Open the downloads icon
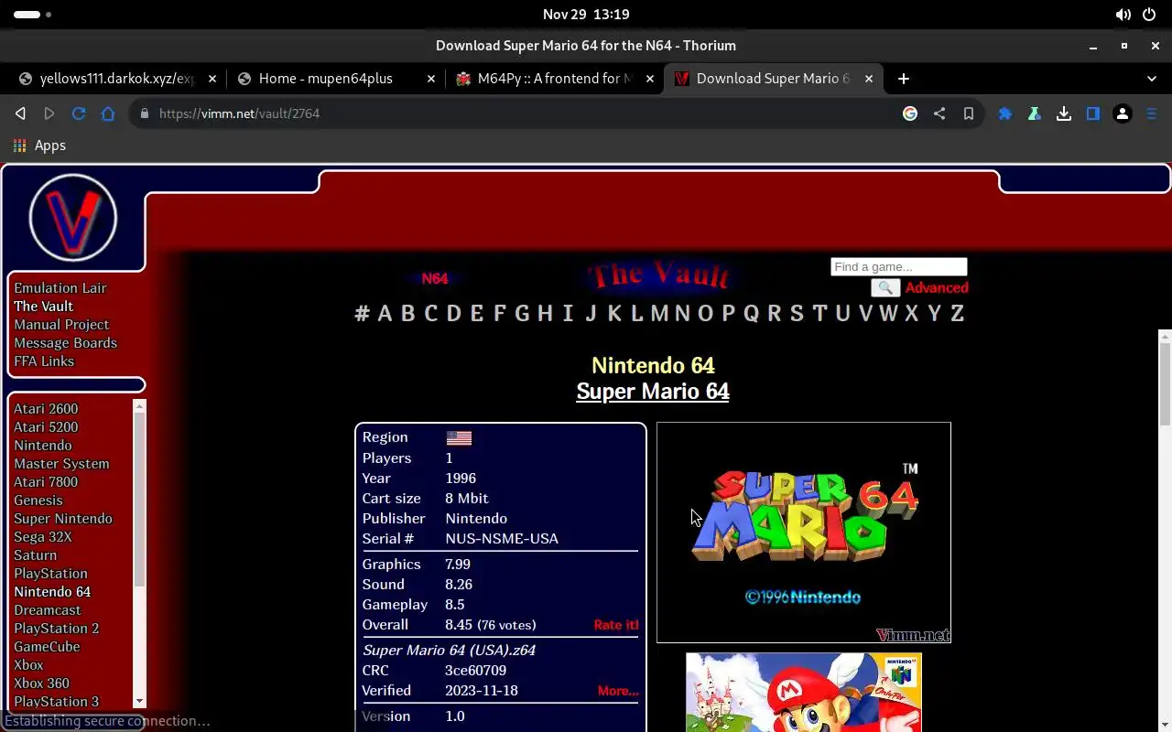The image size is (1172, 732). tap(1064, 113)
